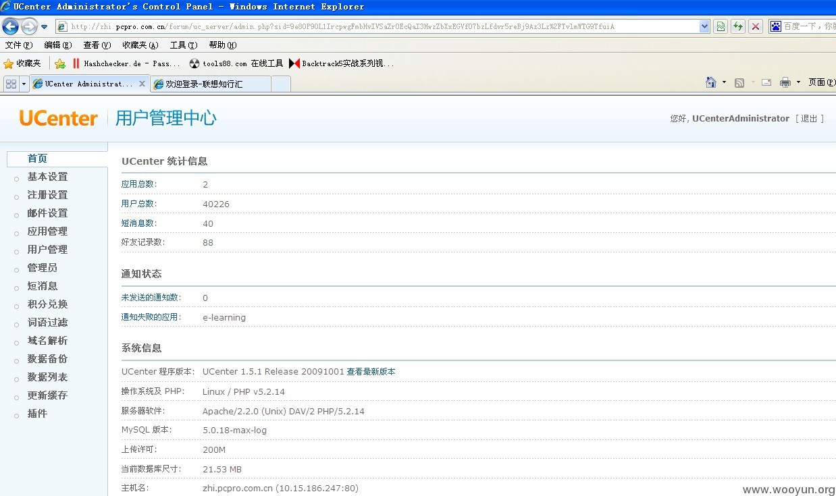The image size is (836, 496).
Task: Click the 应用总数 link
Action: click(138, 184)
